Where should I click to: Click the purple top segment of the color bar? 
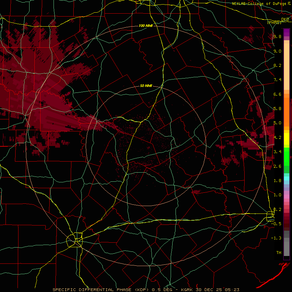coord(286,32)
